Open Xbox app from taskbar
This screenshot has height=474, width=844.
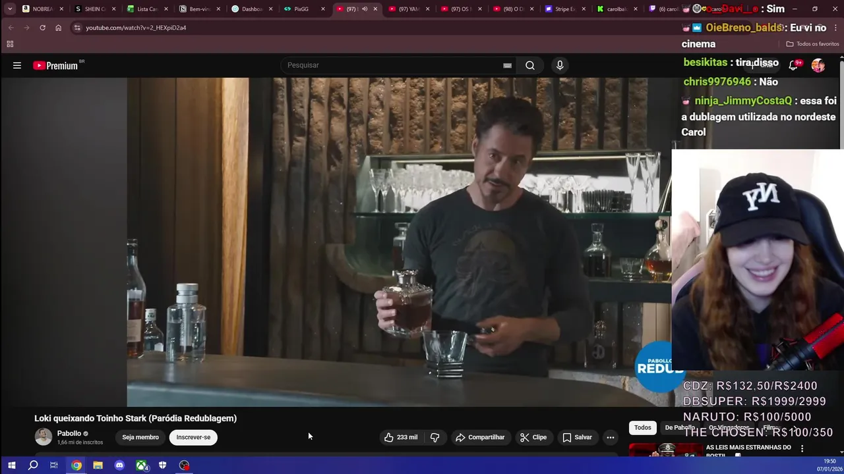click(141, 465)
